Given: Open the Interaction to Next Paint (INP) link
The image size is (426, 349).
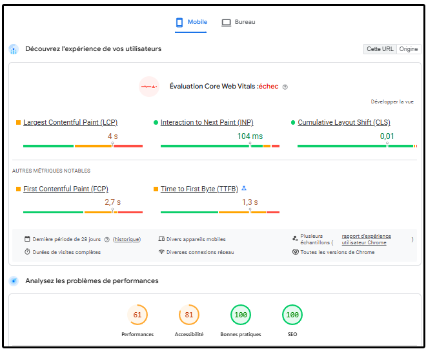Looking at the screenshot, I should point(207,122).
